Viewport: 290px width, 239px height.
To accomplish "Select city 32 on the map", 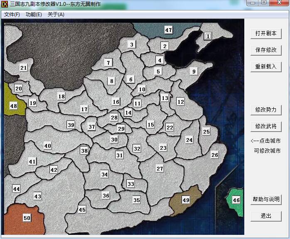I will pyautogui.click(x=137, y=149).
